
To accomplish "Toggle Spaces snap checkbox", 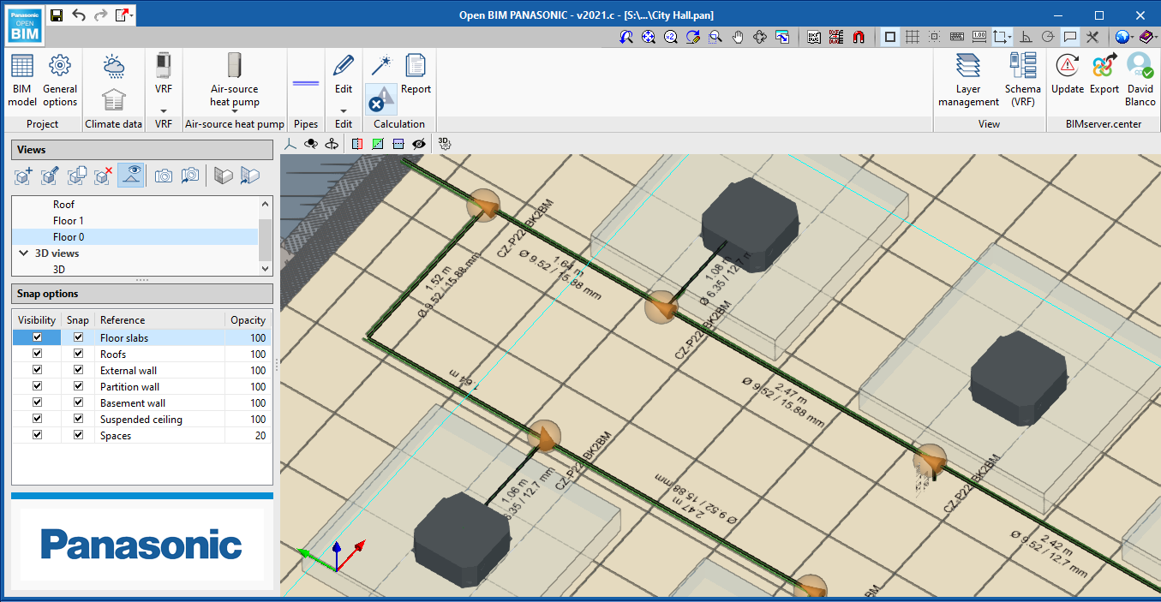I will pyautogui.click(x=79, y=435).
